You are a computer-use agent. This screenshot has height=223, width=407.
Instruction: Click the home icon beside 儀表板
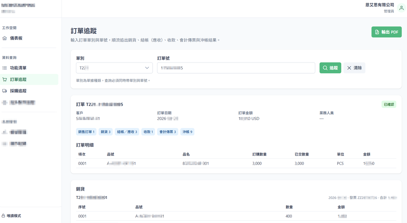pyautogui.click(x=5, y=38)
